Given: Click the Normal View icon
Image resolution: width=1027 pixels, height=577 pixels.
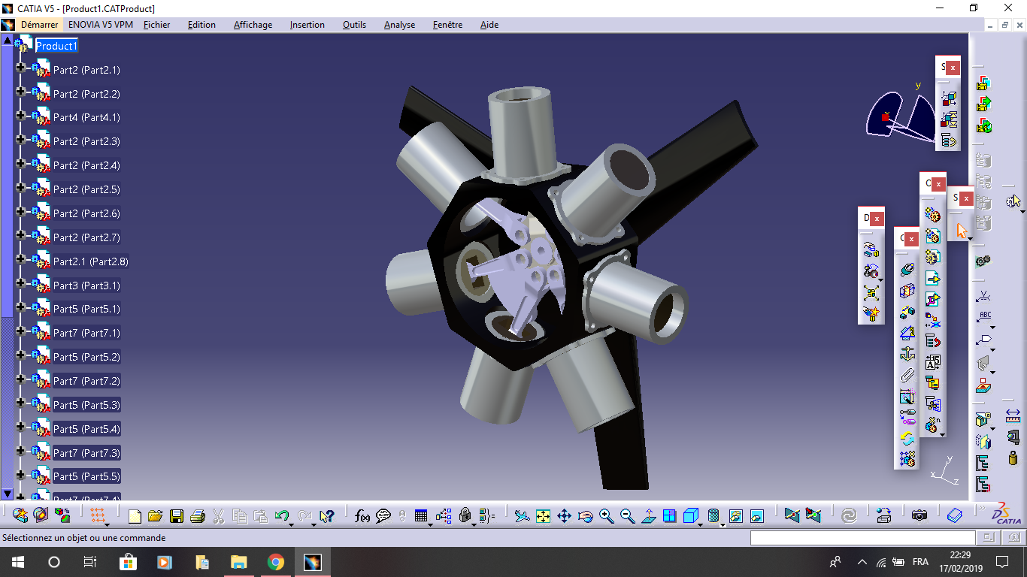Looking at the screenshot, I should coord(648,516).
